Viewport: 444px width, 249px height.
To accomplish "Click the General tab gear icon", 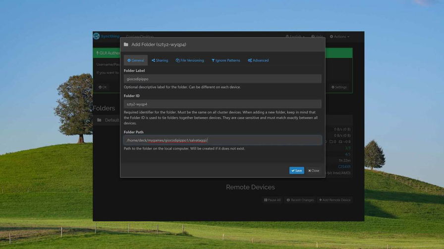I will click(129, 60).
